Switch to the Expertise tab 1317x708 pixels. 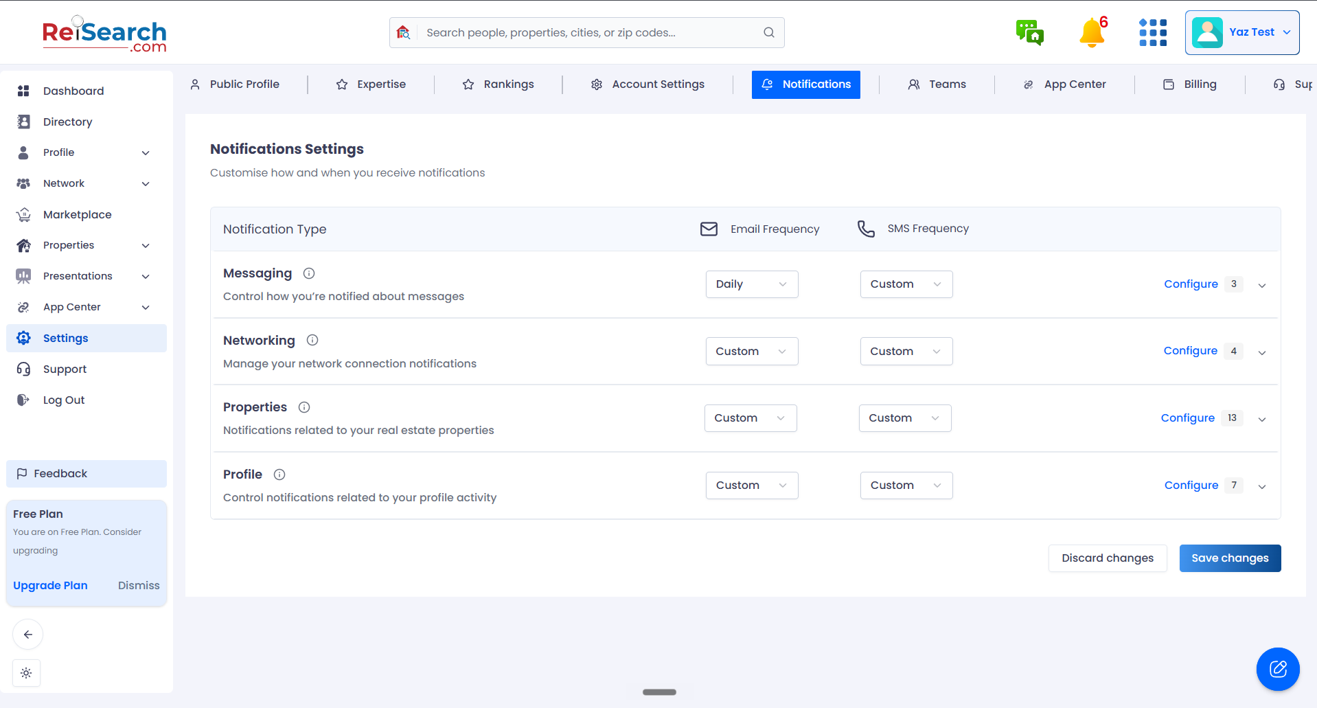tap(371, 84)
